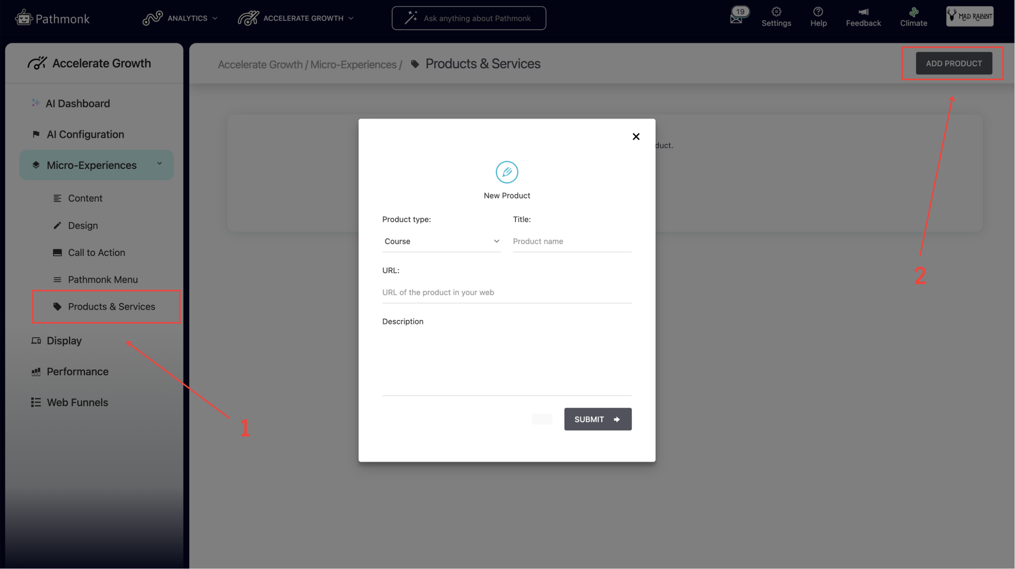Image resolution: width=1015 pixels, height=569 pixels.
Task: Expand the Analytics dropdown menu
Action: (x=180, y=18)
